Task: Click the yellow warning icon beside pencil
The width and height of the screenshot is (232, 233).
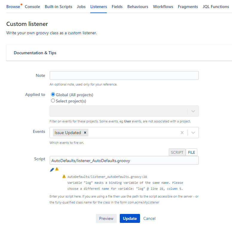Action: pos(57,169)
